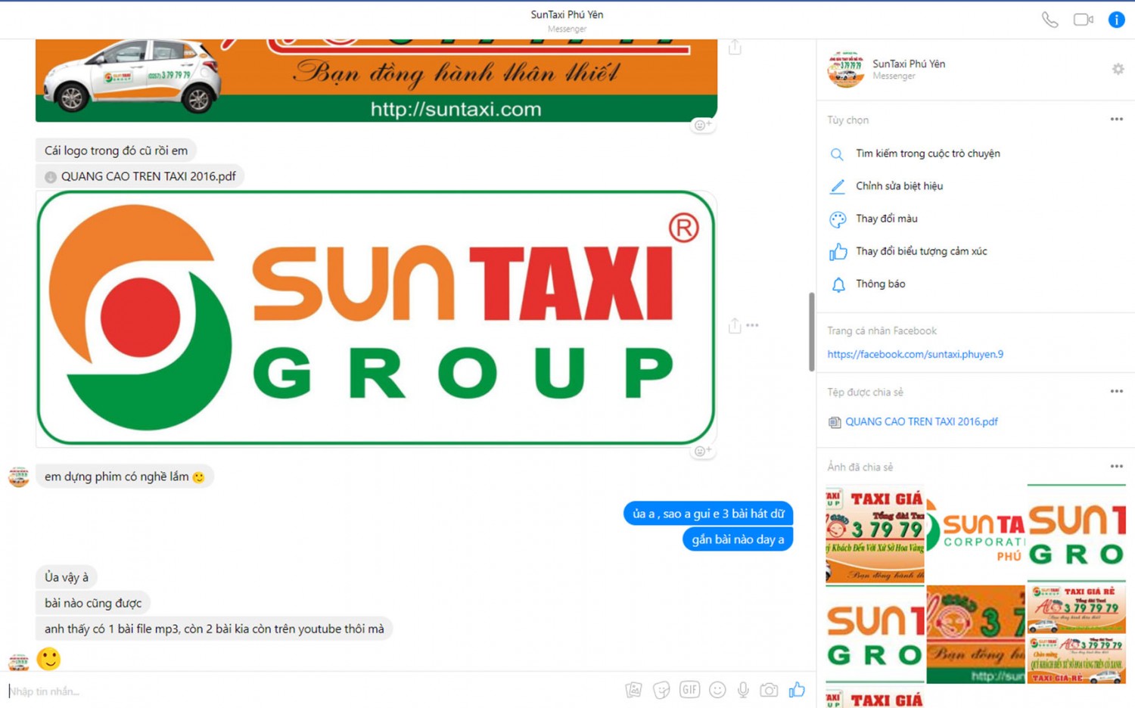
Task: Click the message 'Cái logo trong đó cũ rồi em'
Action: [x=116, y=151]
